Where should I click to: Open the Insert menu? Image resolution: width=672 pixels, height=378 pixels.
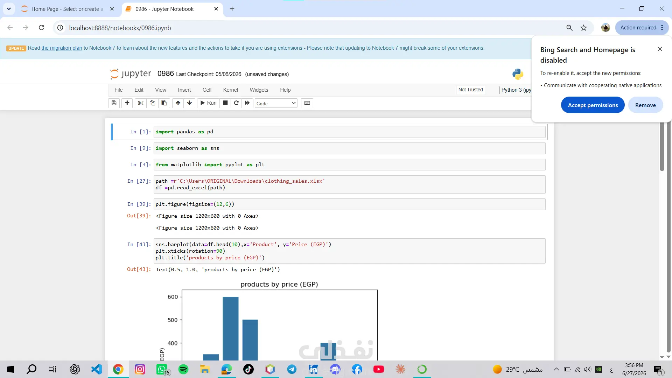pos(184,90)
